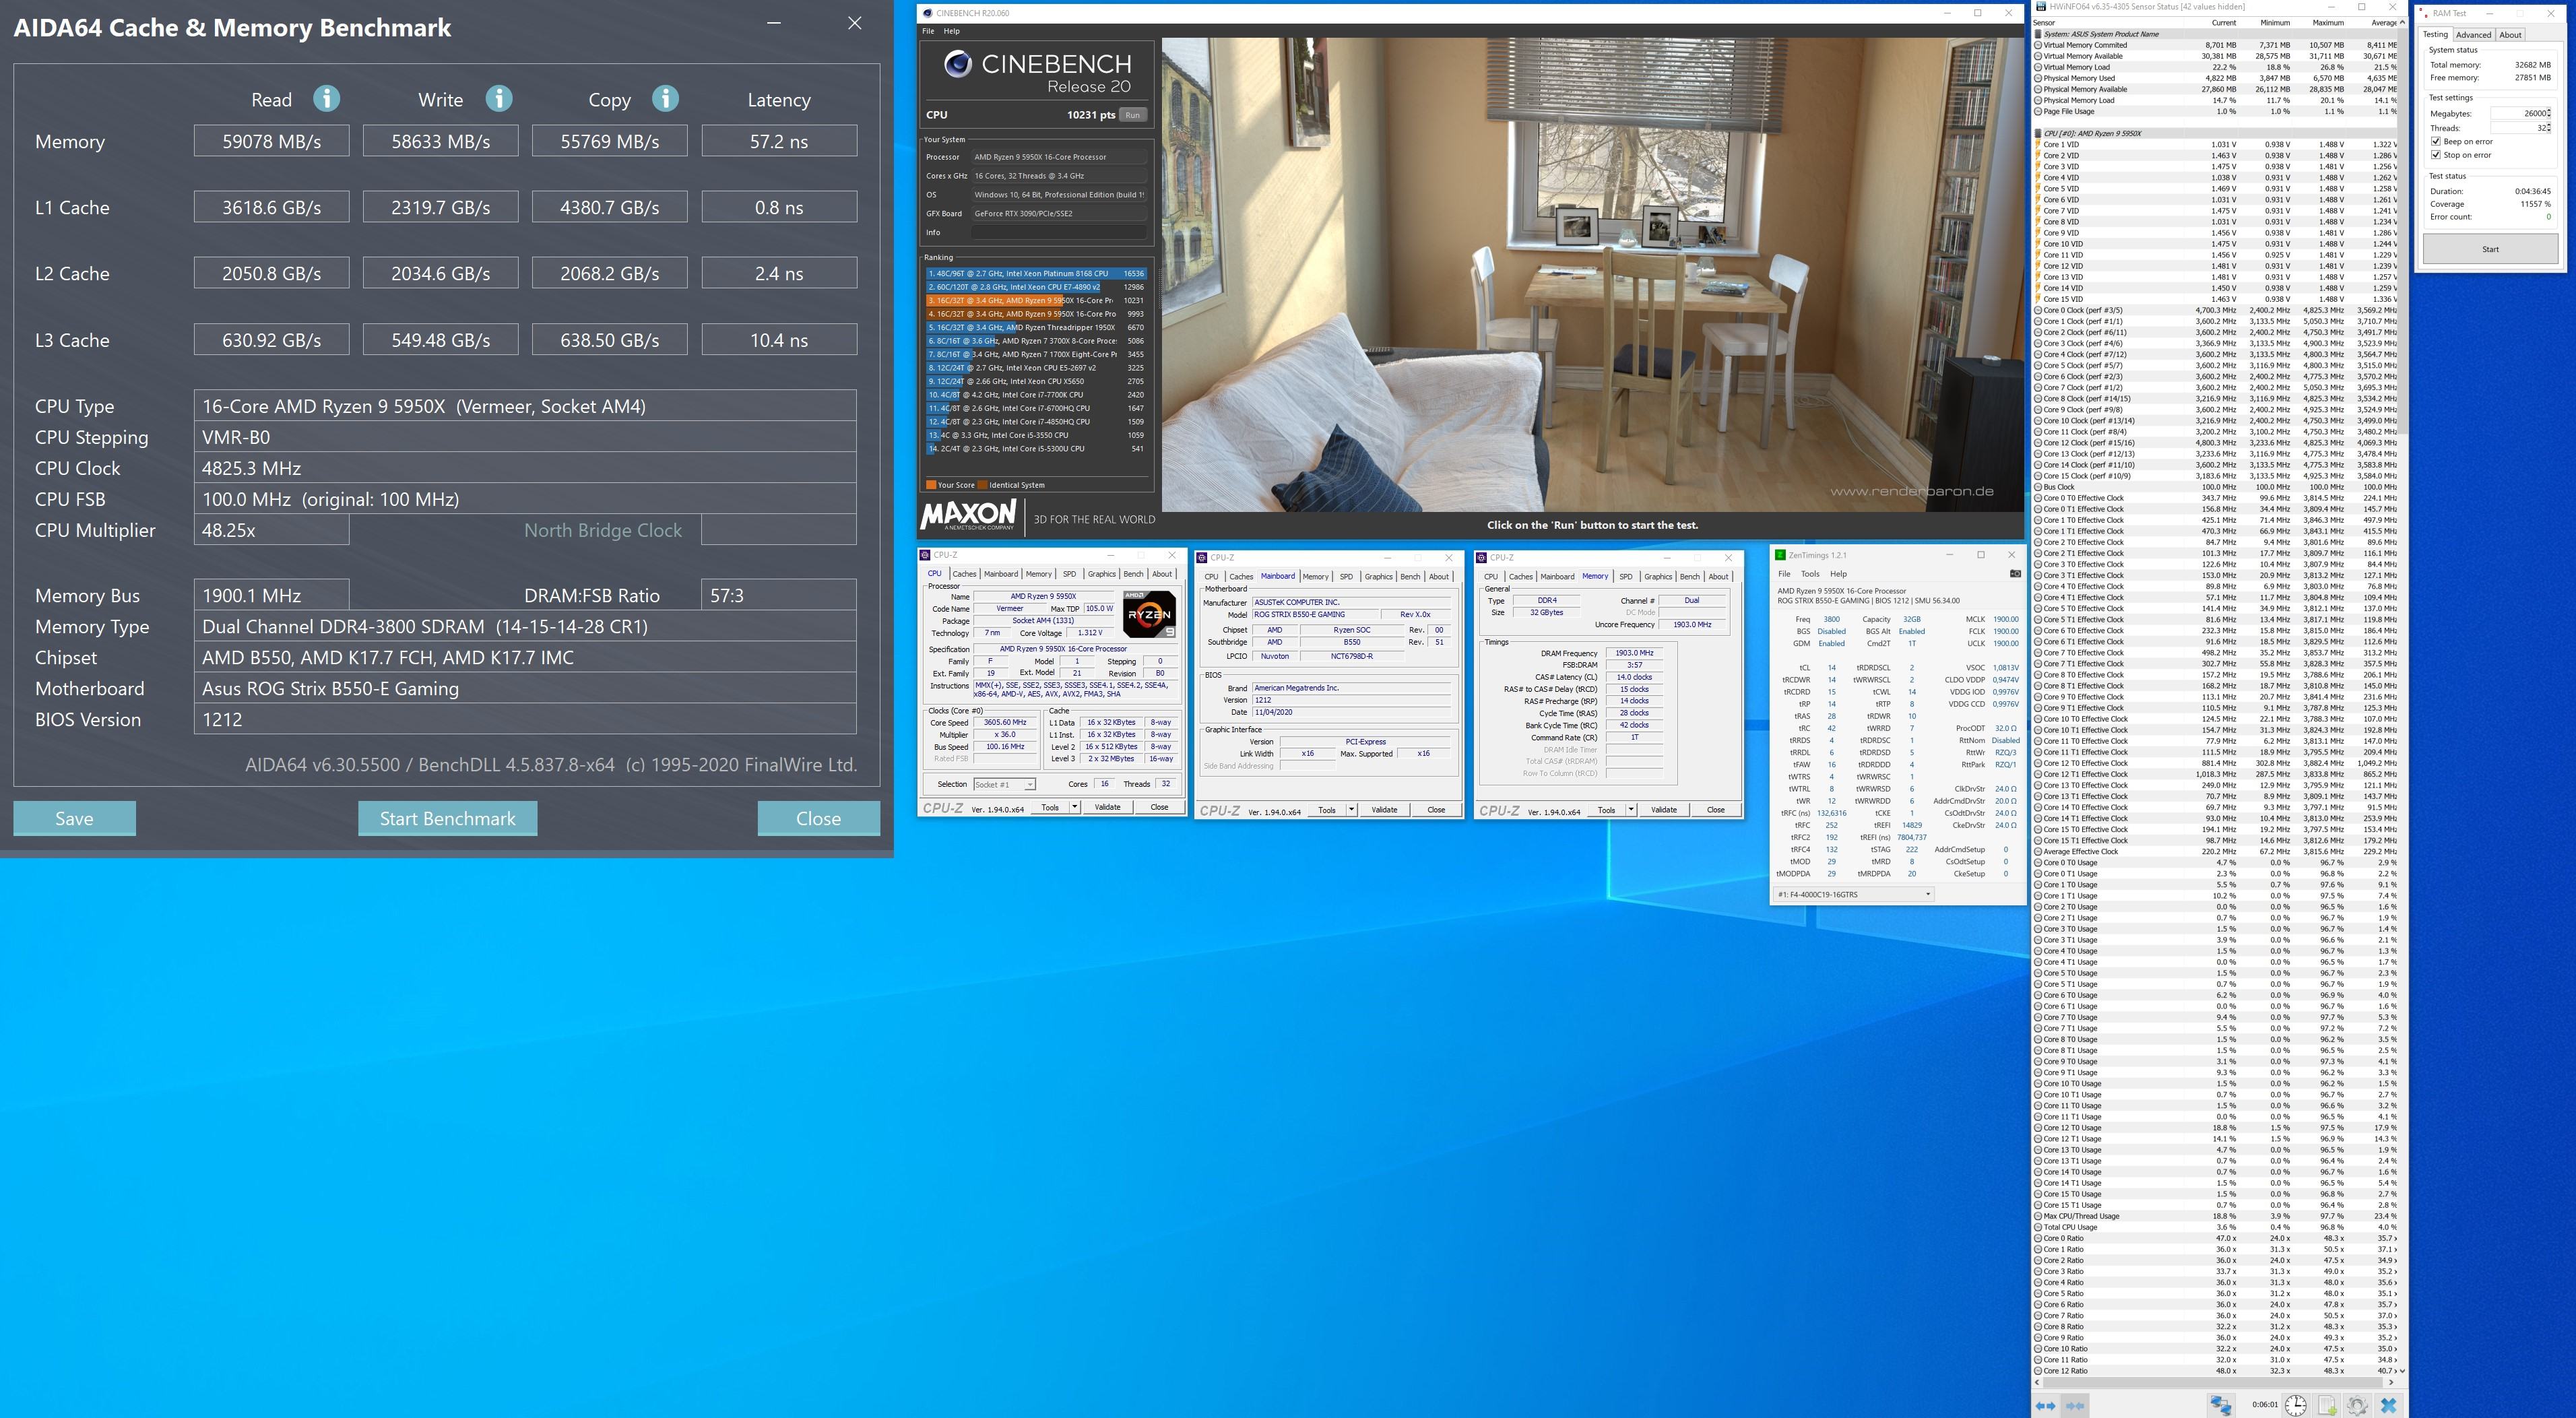Viewport: 2576px width, 1418px height.
Task: Click the Megabytes spinner arrows in RAM Test
Action: pyautogui.click(x=2549, y=113)
